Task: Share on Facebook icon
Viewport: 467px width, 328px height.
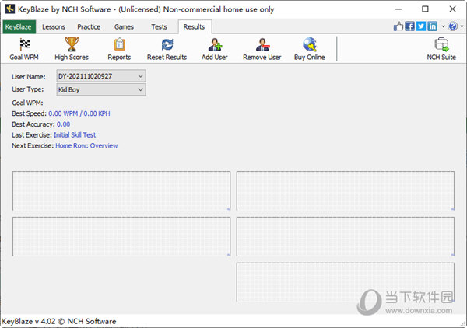Action: coord(409,26)
